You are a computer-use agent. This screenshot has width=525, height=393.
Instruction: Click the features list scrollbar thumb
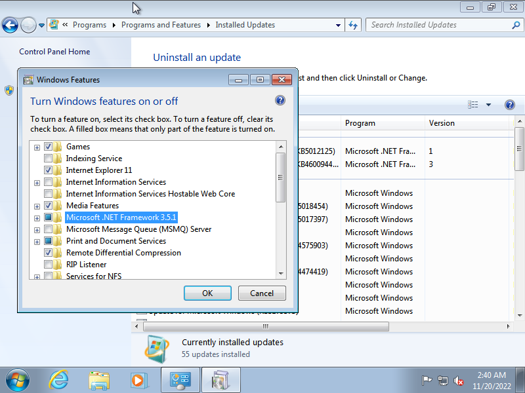[x=281, y=178]
